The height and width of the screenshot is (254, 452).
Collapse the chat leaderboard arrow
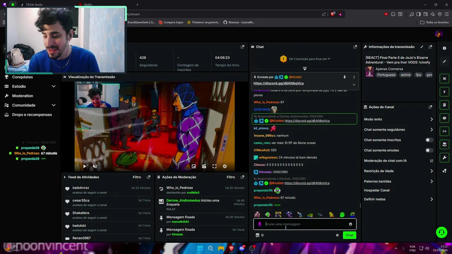pyautogui.click(x=305, y=68)
